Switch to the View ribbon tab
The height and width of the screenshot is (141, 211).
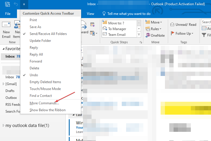click(x=90, y=14)
